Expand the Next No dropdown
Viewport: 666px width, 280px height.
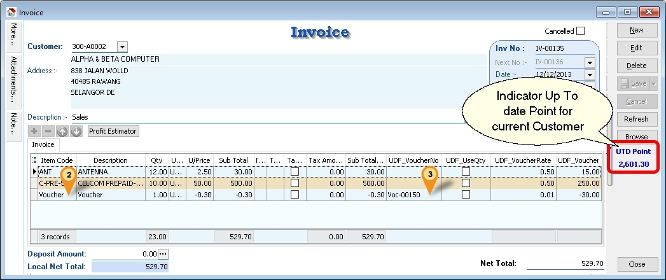coord(590,62)
